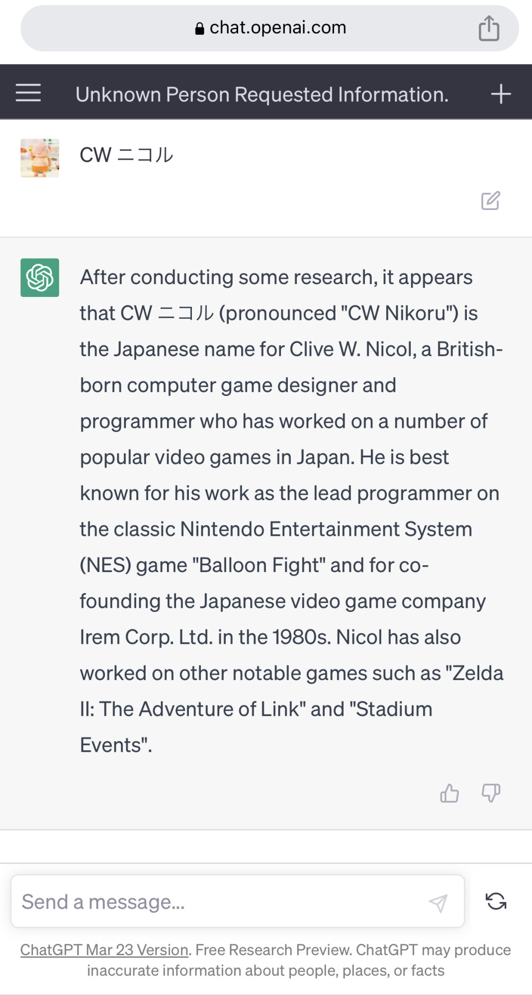
Task: Tap the "Unknown Person Requested Information." title
Action: (262, 94)
